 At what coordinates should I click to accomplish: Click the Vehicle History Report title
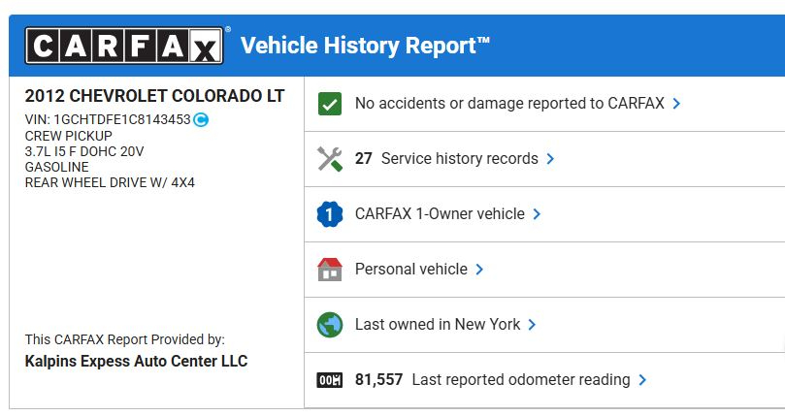[x=365, y=46]
